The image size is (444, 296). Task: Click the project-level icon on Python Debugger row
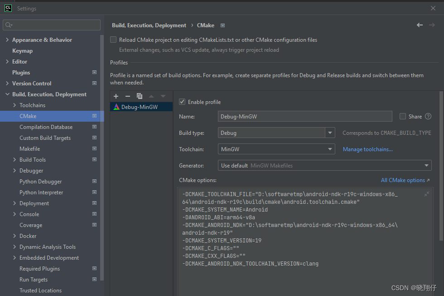pos(95,181)
